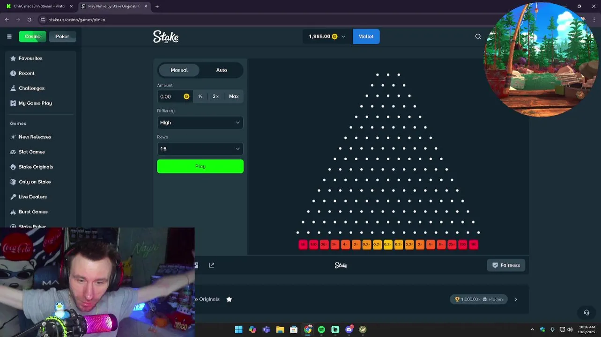Click the green Play button

(200, 166)
